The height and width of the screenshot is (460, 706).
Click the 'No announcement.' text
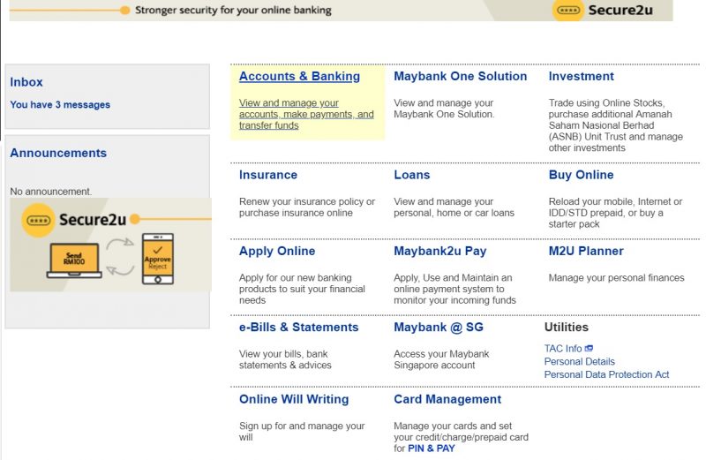tap(51, 192)
